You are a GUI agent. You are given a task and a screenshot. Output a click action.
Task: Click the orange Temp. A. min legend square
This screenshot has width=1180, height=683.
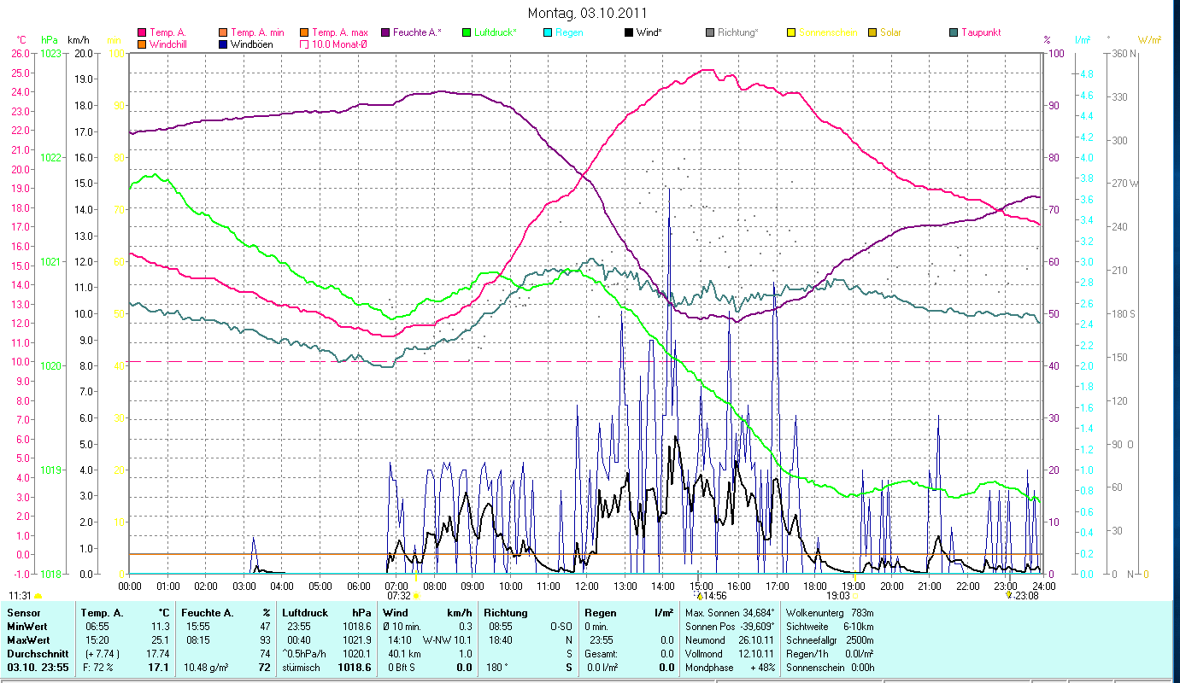tap(223, 32)
